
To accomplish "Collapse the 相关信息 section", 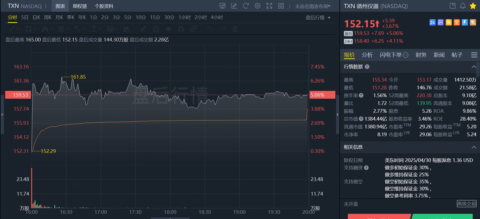I will pyautogui.click(x=474, y=147).
